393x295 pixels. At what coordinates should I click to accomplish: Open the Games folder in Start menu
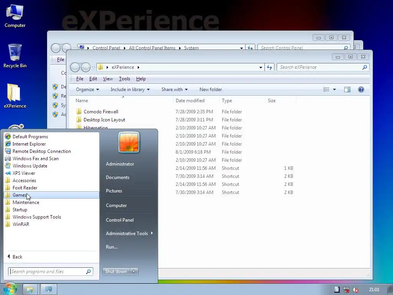pos(51,195)
